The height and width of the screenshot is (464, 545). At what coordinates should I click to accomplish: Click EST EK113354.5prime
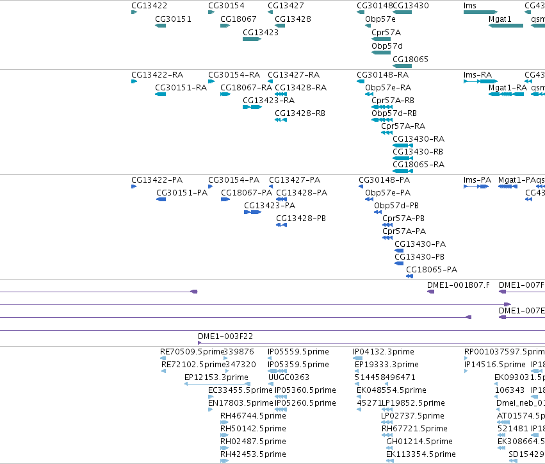pyautogui.click(x=390, y=461)
